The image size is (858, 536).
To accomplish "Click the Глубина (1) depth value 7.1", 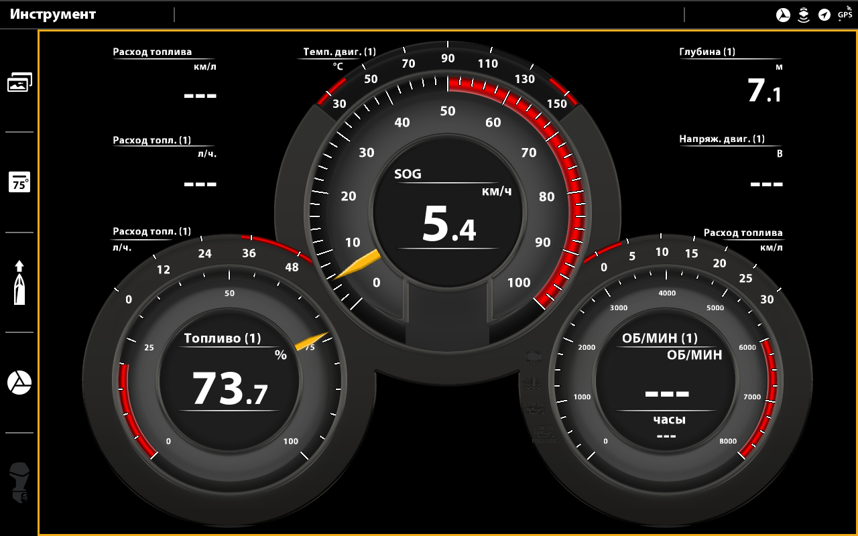I will coord(764,90).
